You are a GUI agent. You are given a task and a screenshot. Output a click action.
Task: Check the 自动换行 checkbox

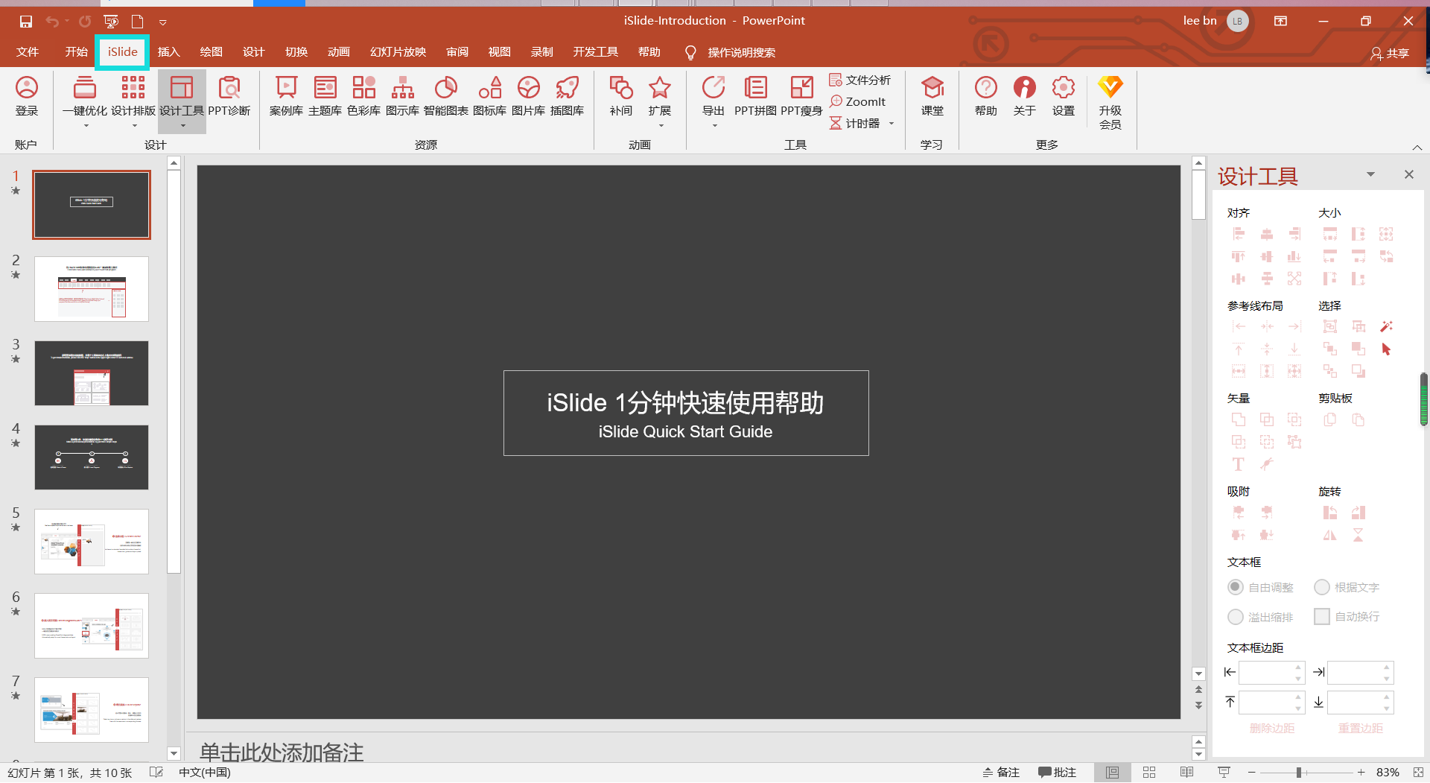click(x=1322, y=617)
